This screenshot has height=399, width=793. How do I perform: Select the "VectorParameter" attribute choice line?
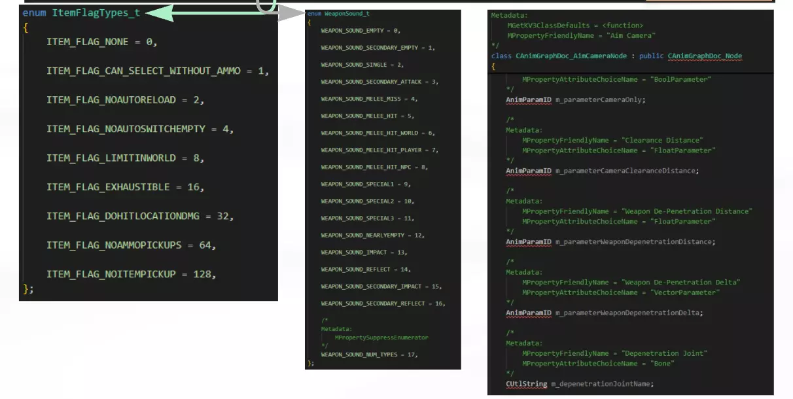(x=621, y=292)
